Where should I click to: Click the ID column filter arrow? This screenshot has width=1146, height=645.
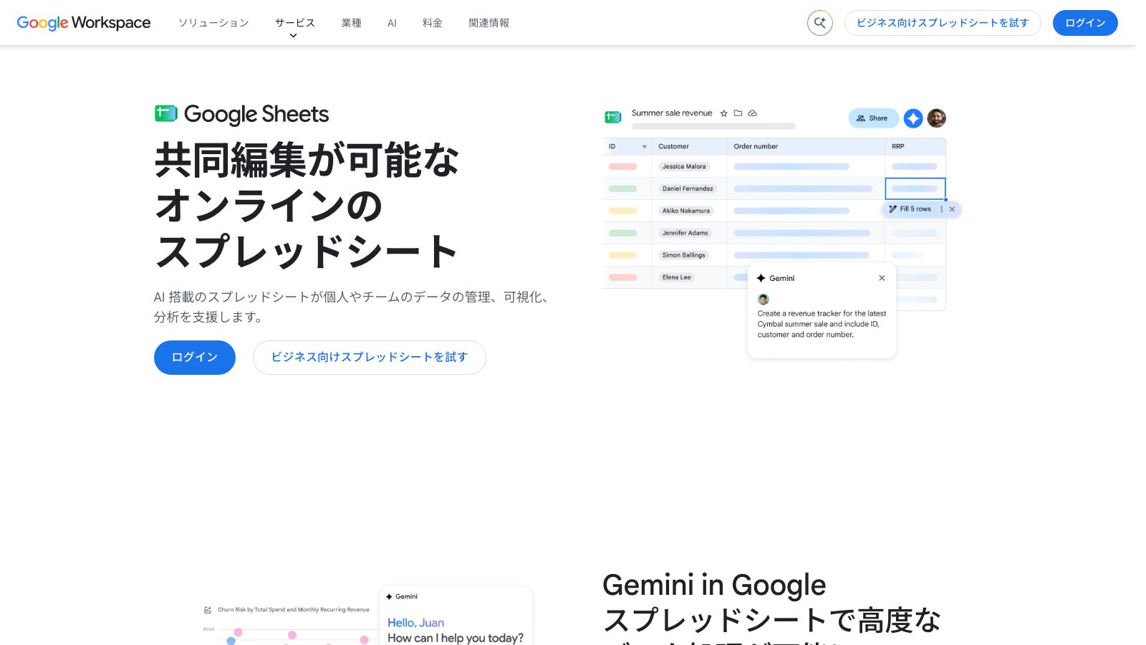pyautogui.click(x=645, y=147)
